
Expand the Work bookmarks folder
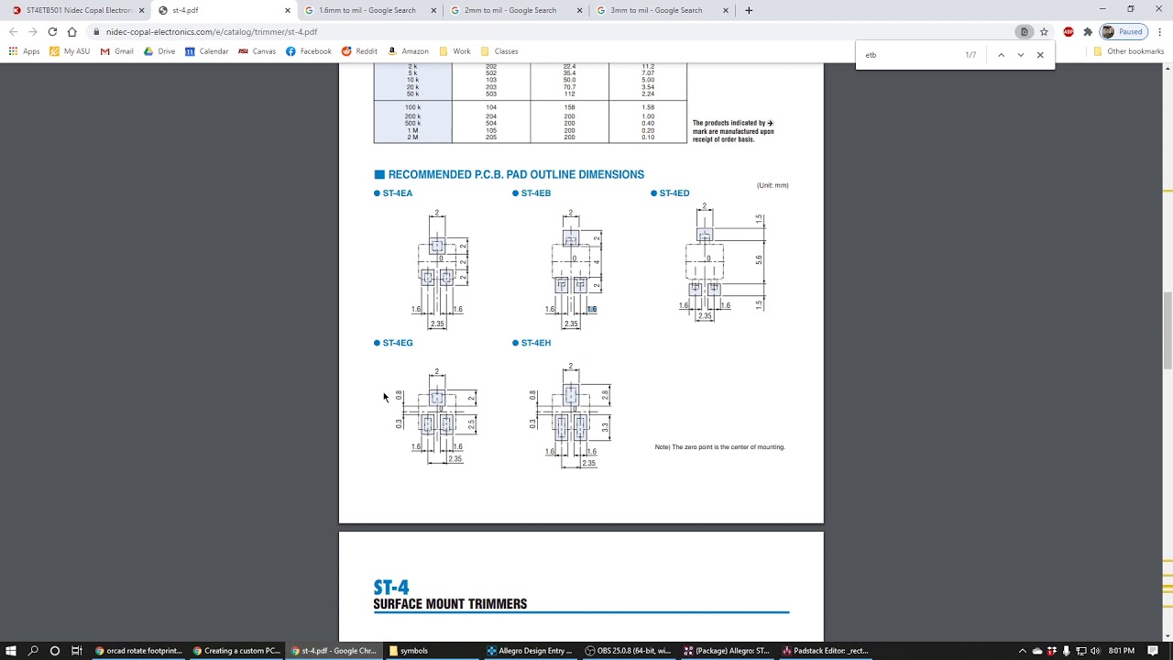coord(455,51)
